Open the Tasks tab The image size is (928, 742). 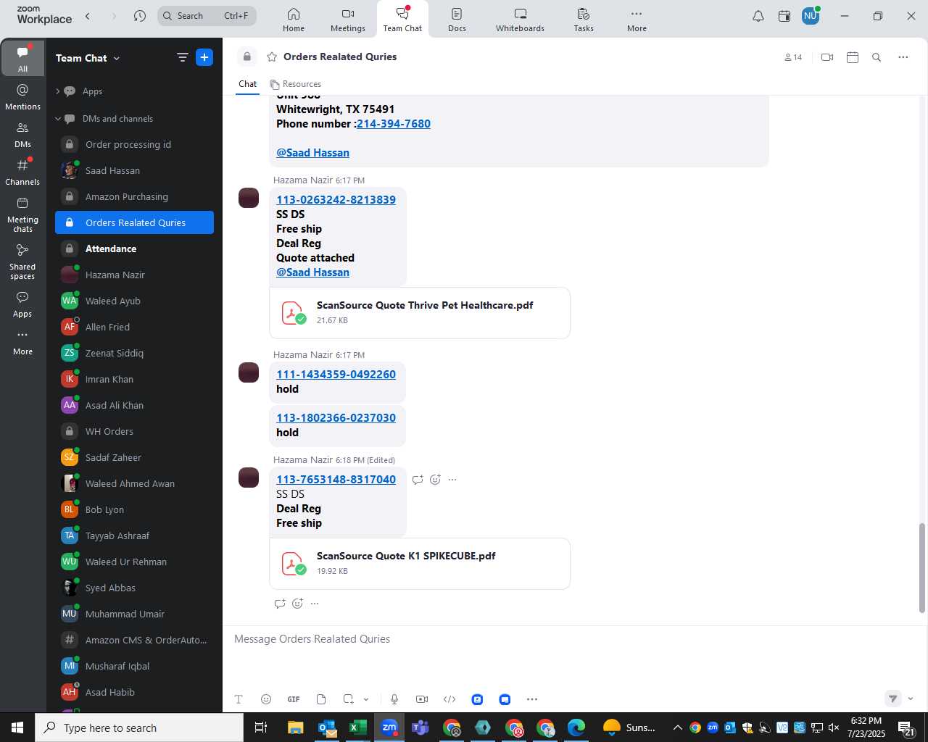[x=584, y=20]
